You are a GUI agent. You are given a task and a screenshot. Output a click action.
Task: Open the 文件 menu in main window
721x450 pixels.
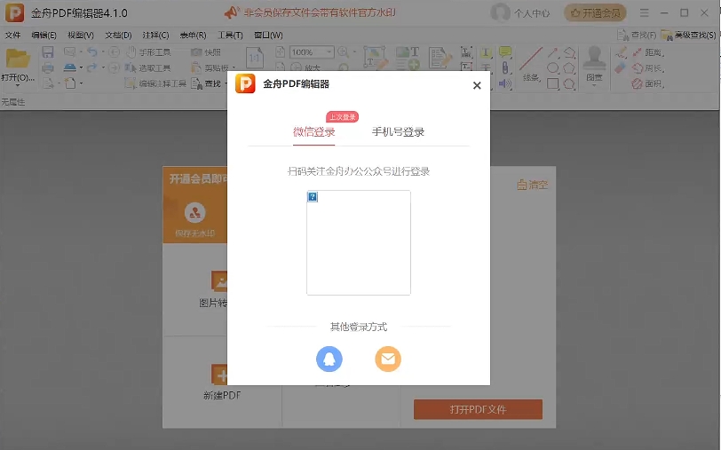tap(12, 35)
